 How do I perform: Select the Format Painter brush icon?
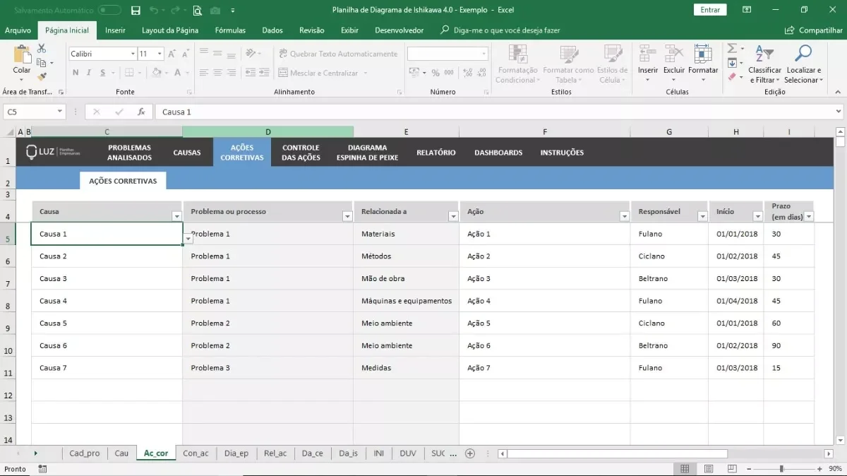[42, 76]
